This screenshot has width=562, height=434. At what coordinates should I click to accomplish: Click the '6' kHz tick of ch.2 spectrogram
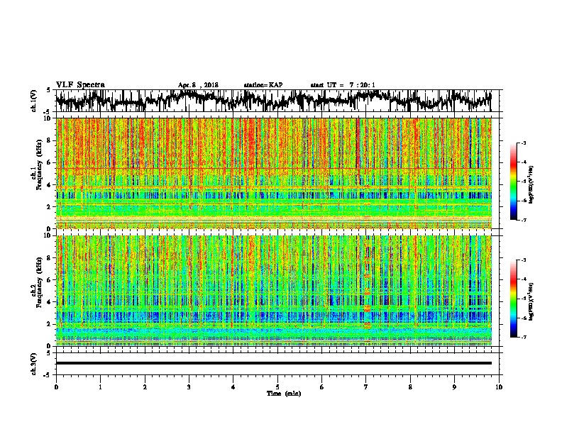click(50, 280)
